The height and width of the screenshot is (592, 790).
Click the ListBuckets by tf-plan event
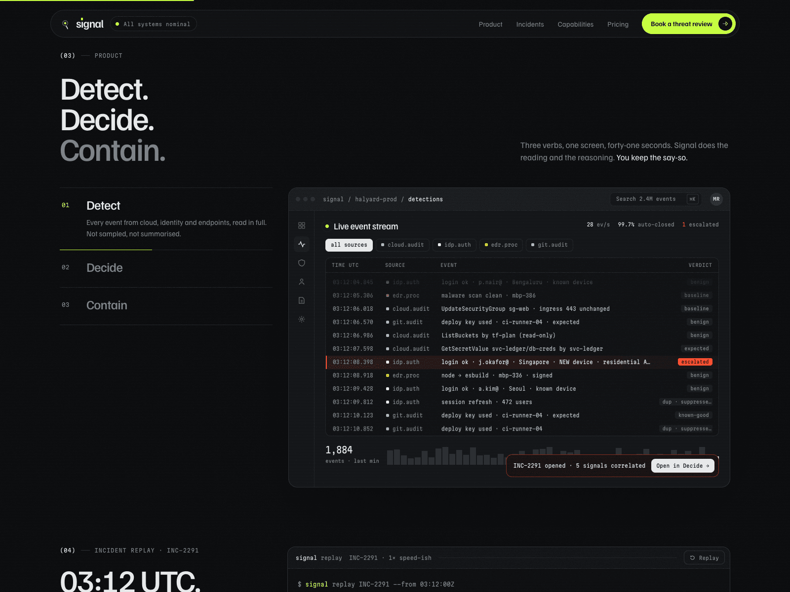tap(498, 335)
